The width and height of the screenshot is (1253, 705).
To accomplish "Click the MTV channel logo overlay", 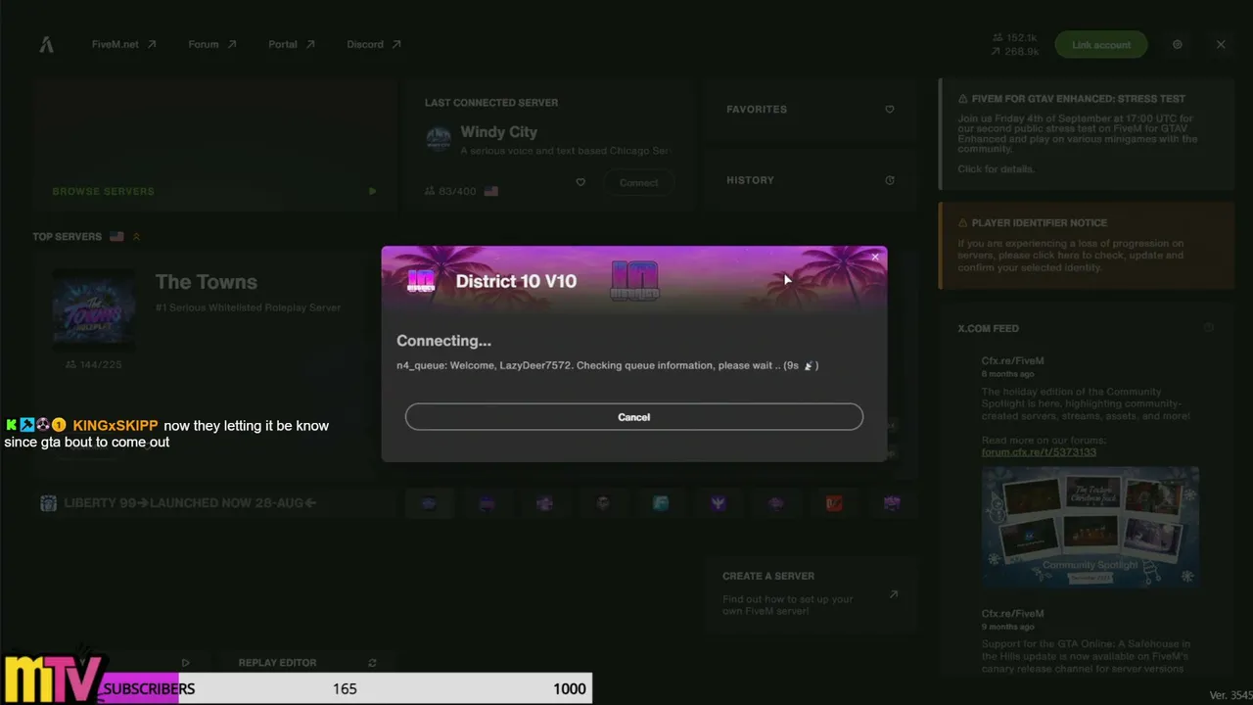I will click(53, 677).
